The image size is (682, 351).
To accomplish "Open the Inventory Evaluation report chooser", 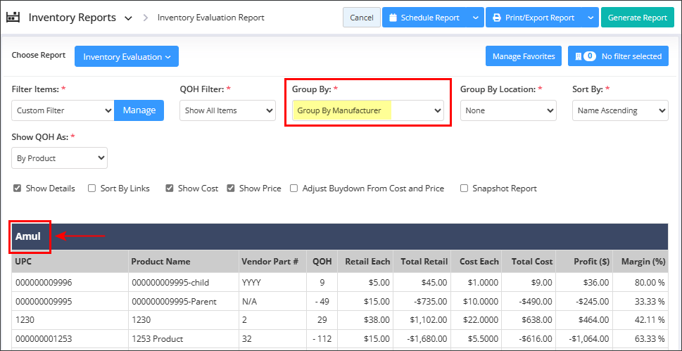I will pyautogui.click(x=127, y=56).
